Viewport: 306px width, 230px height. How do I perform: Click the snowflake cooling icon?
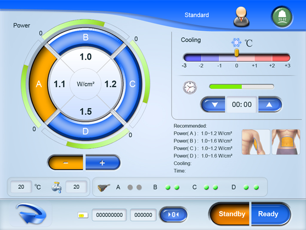[x=236, y=42]
